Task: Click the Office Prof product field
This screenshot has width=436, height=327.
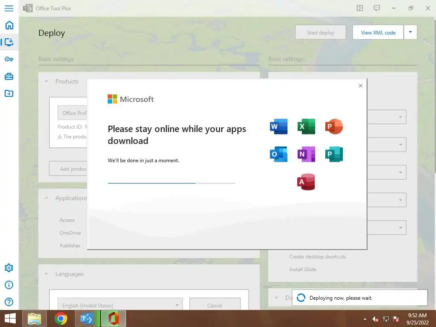Action: (x=72, y=113)
